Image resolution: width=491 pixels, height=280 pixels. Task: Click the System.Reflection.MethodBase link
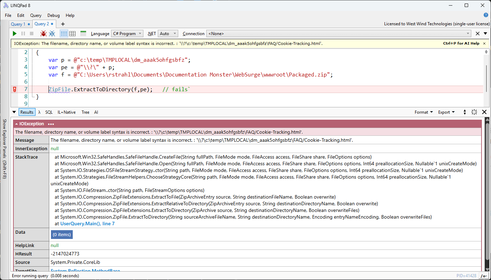[85, 271]
